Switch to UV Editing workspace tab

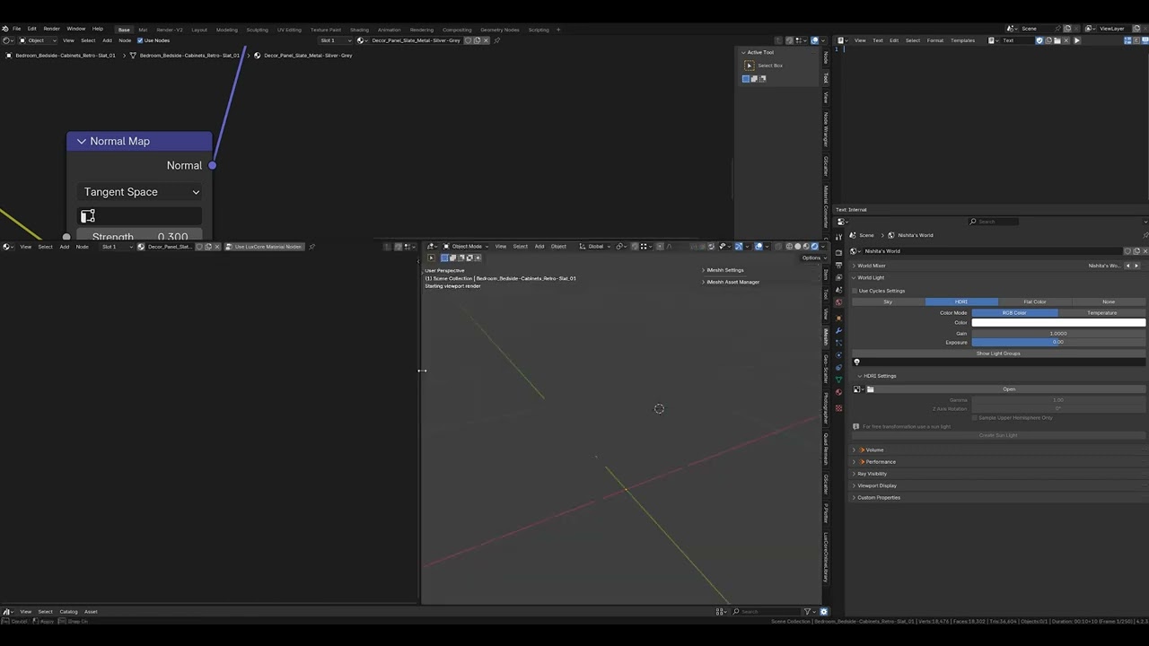289,30
